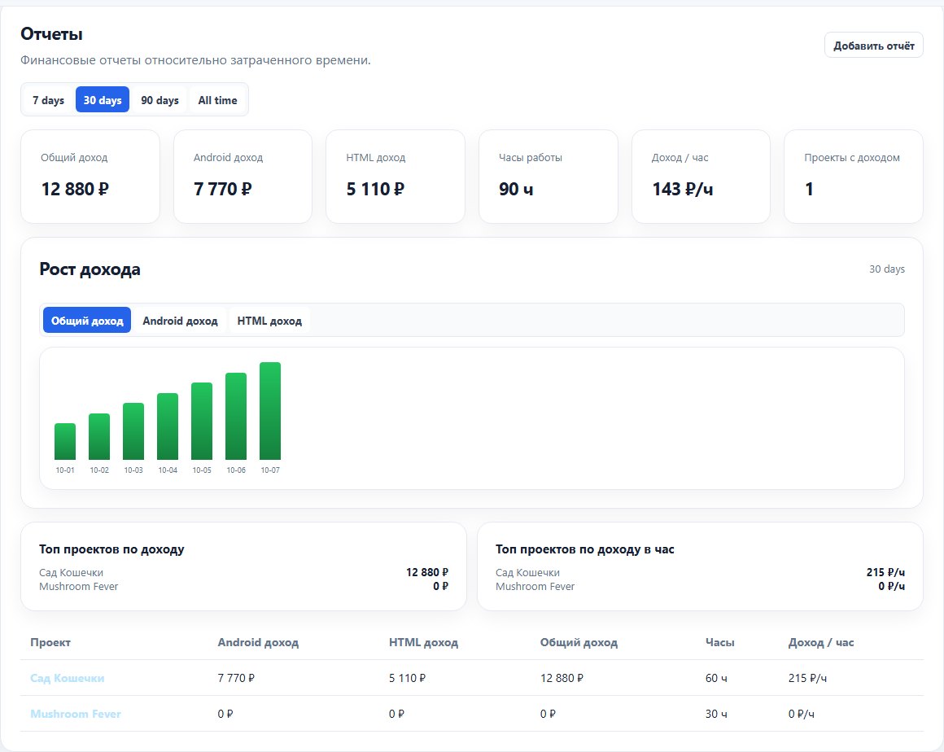Click the HTML доход table column header
The height and width of the screenshot is (752, 944).
click(x=423, y=642)
